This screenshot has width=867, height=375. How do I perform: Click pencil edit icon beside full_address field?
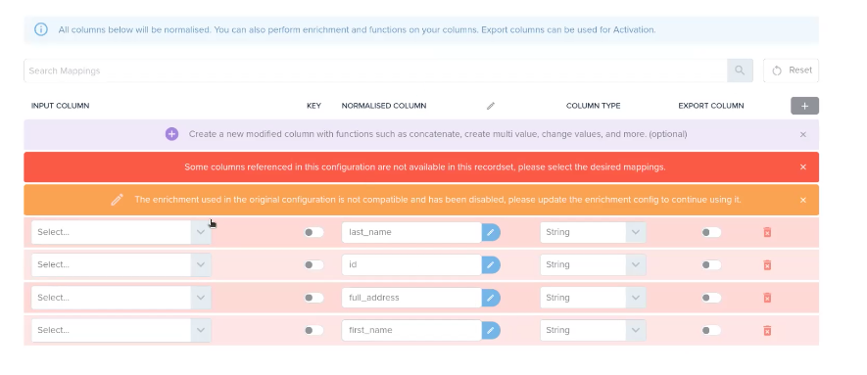tap(491, 299)
